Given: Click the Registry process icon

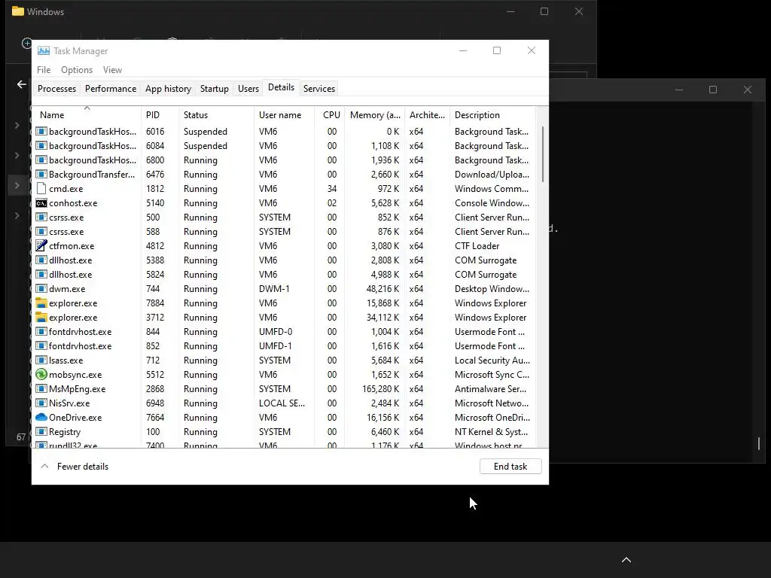Looking at the screenshot, I should [x=41, y=431].
